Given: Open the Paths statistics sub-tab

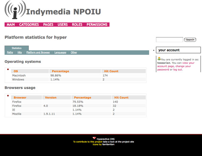Looking at the screenshot, I should [x=10, y=52].
